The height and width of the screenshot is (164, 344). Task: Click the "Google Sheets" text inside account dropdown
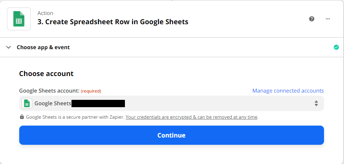(53, 103)
